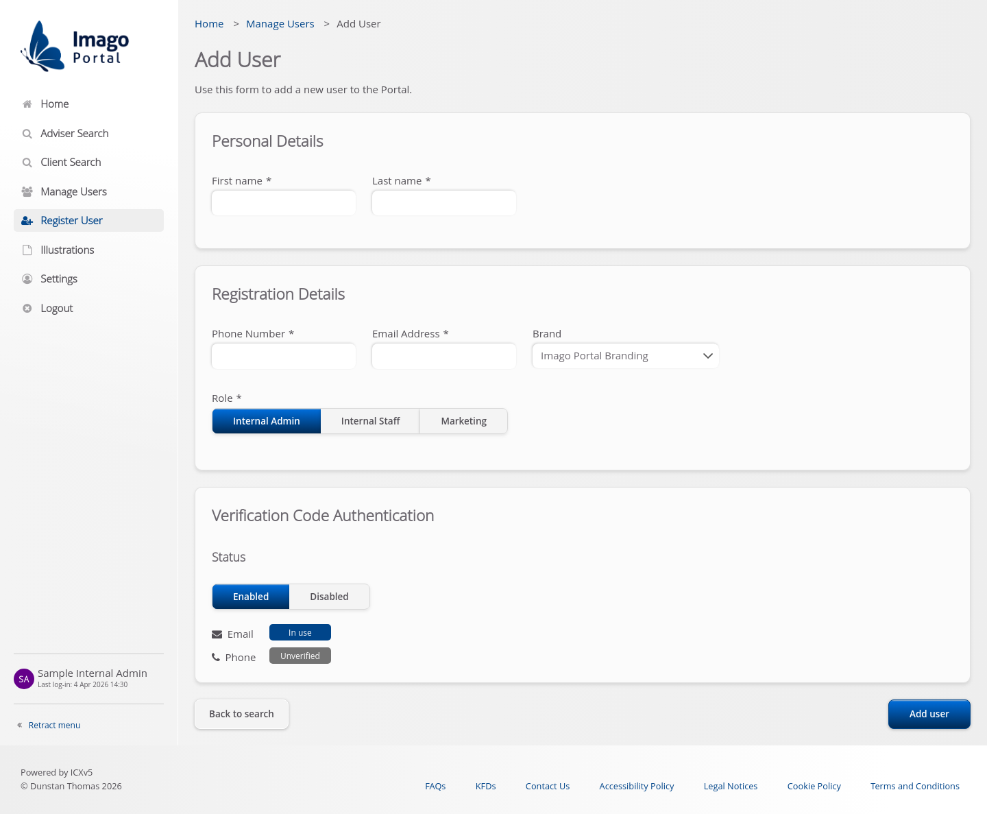
Task: Open Home in the sidebar menu
Action: pyautogui.click(x=88, y=104)
